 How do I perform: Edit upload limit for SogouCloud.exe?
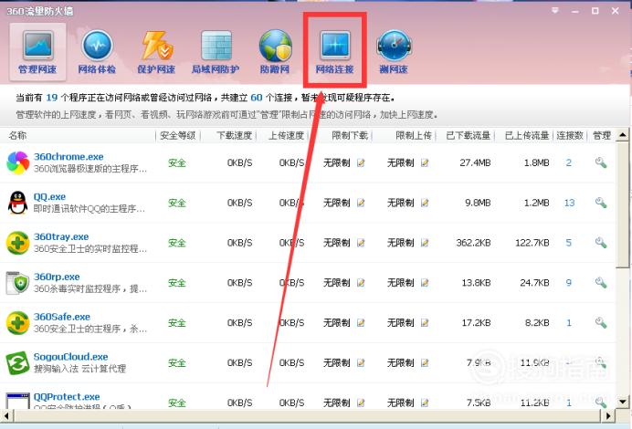[x=425, y=362]
